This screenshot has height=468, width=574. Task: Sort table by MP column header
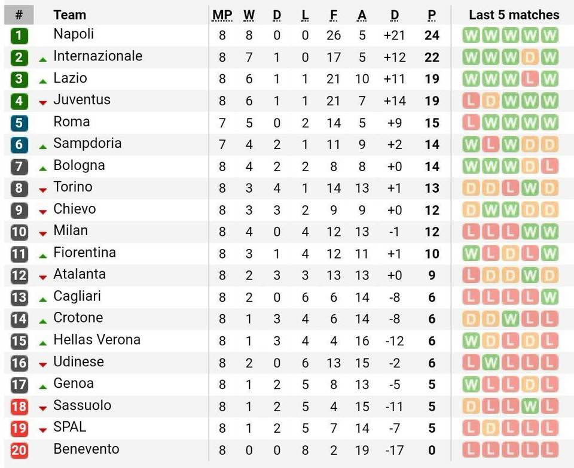pos(222,15)
